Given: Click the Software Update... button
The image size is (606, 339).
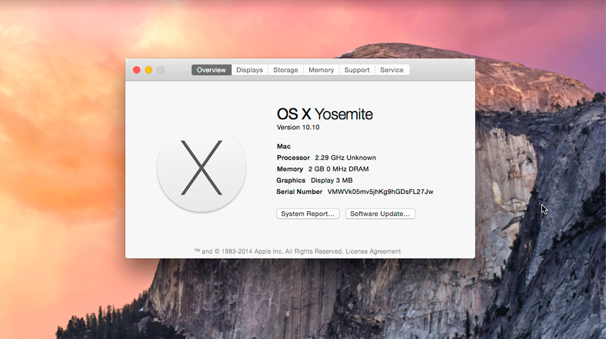Looking at the screenshot, I should click(380, 214).
